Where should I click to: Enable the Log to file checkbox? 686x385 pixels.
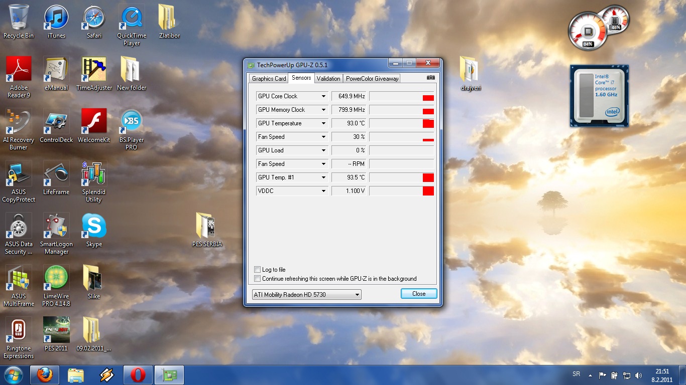[258, 270]
